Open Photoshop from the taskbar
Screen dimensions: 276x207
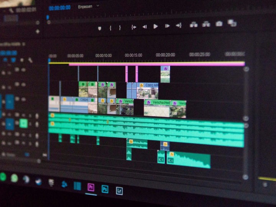click(105, 189)
